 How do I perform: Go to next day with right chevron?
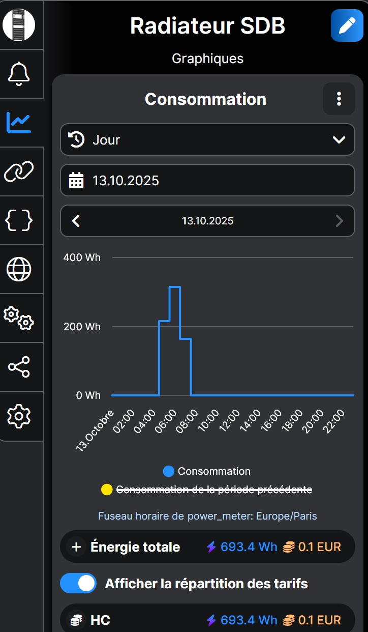pos(339,221)
